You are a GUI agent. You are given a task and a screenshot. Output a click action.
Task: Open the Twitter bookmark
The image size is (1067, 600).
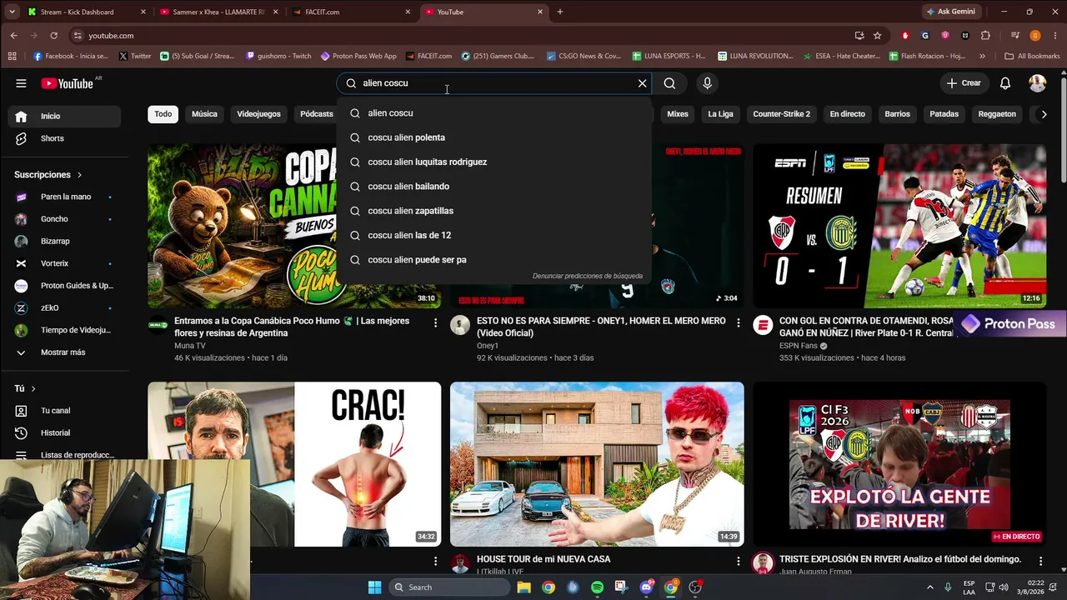(134, 56)
